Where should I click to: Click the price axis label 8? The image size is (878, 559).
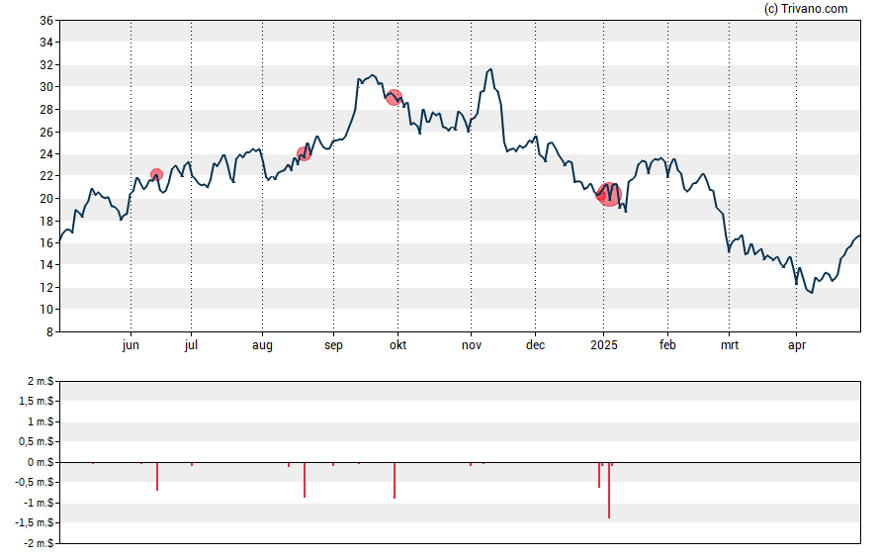49,332
